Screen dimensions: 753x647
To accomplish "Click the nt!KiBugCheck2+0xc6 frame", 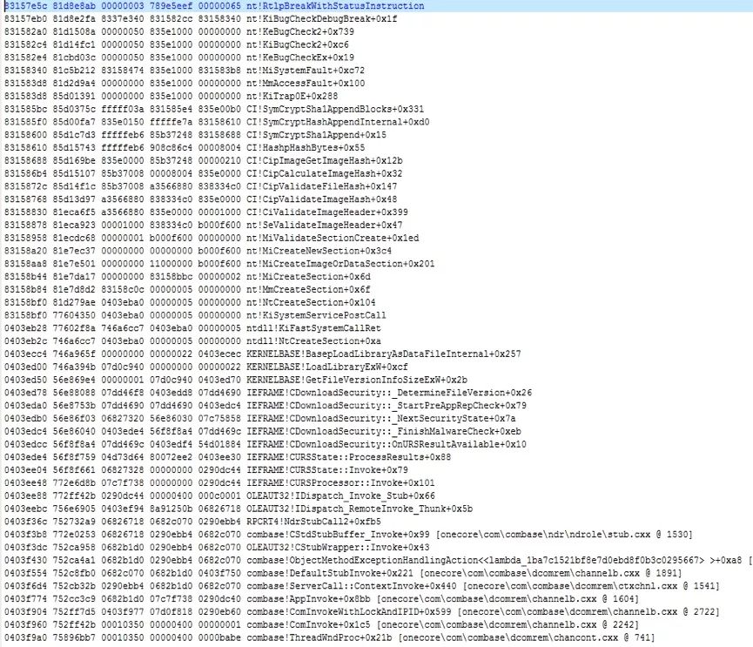I will (177, 44).
